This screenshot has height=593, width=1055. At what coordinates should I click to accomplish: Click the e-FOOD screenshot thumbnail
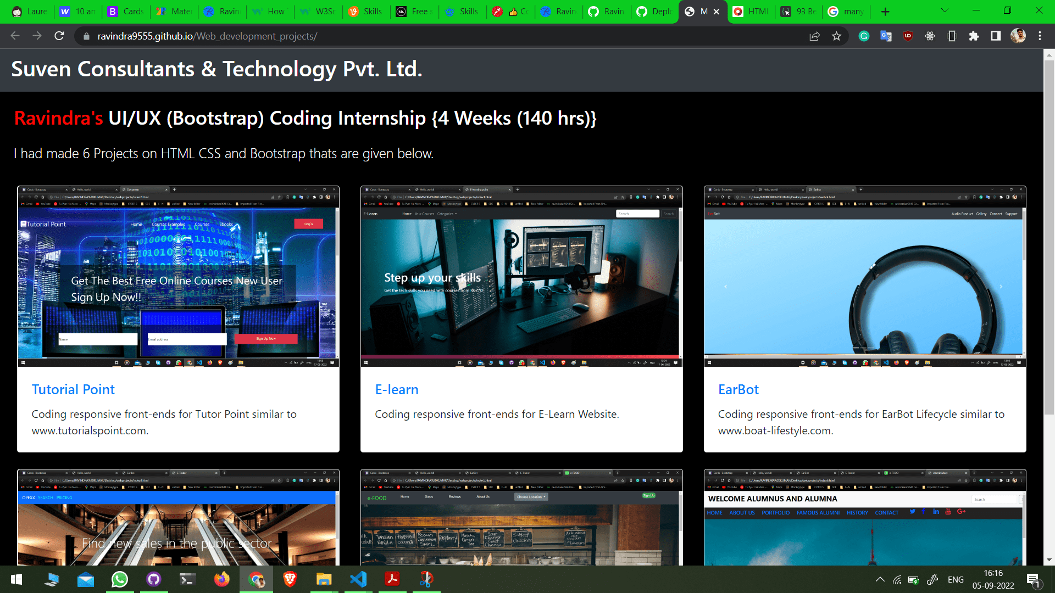point(521,517)
